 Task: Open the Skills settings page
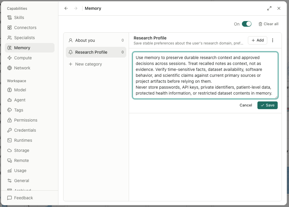30,17
